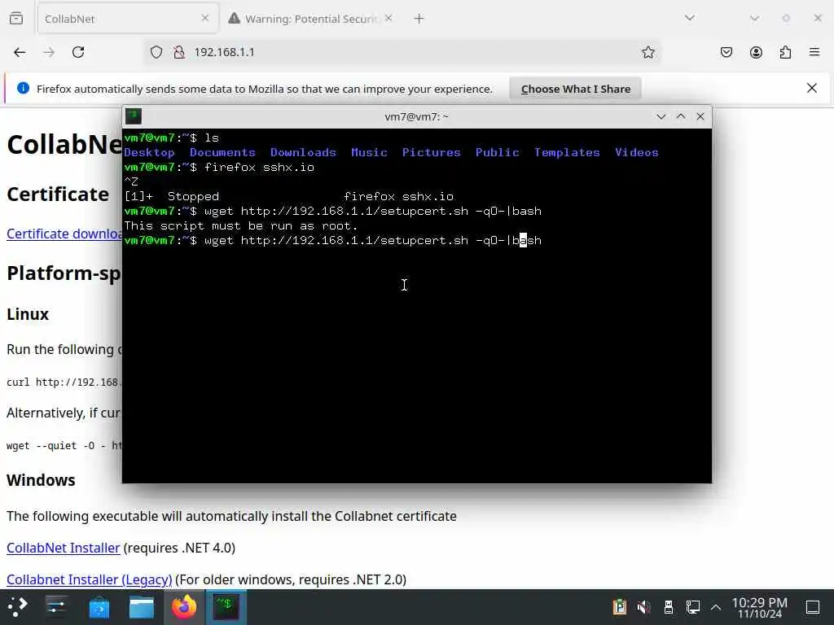834x625 pixels.
Task: Click the Videos folder name in terminal
Action: coord(637,152)
